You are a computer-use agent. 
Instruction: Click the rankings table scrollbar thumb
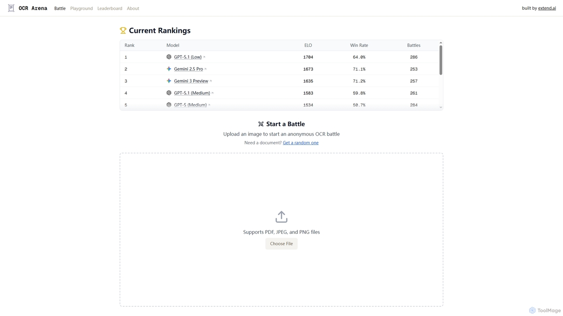[x=441, y=60]
